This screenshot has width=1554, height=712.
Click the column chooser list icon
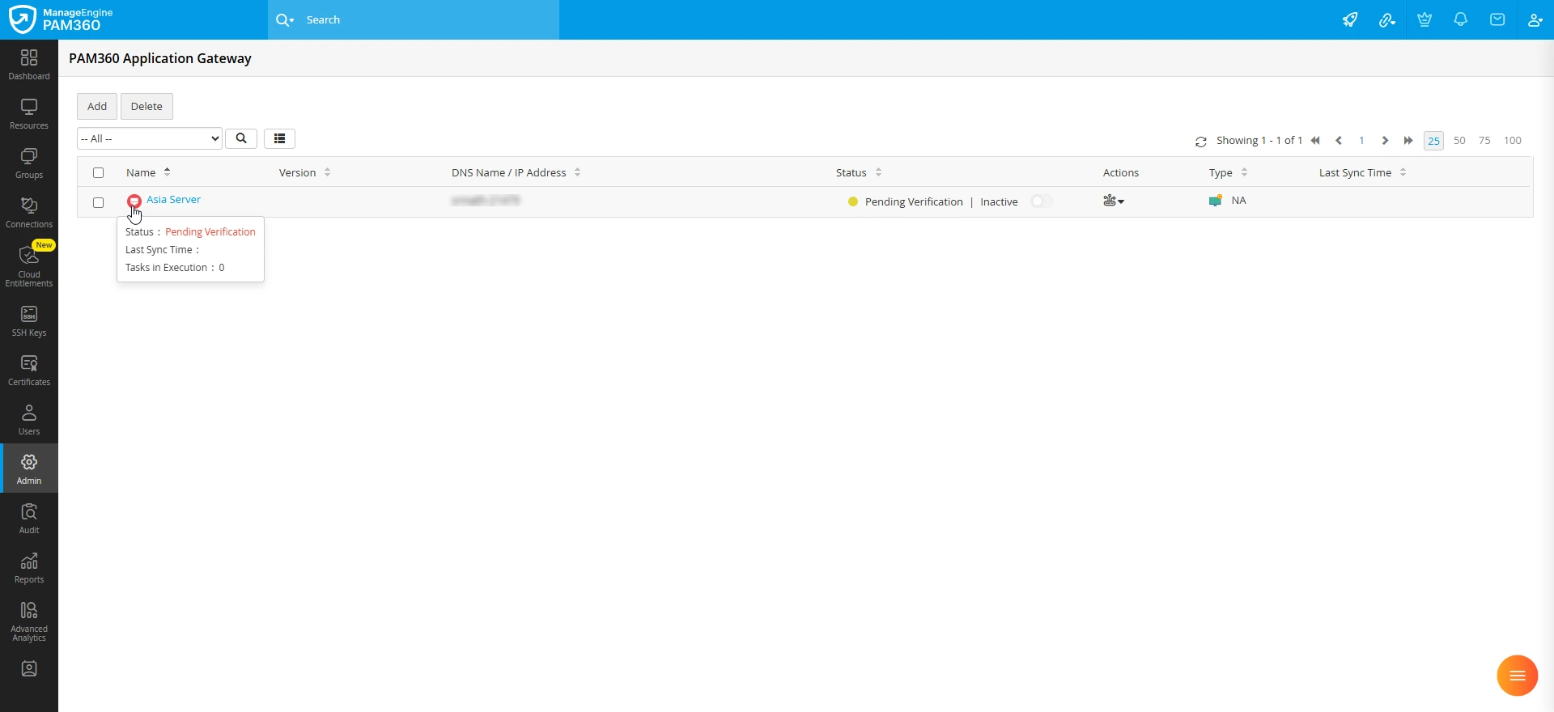point(279,139)
